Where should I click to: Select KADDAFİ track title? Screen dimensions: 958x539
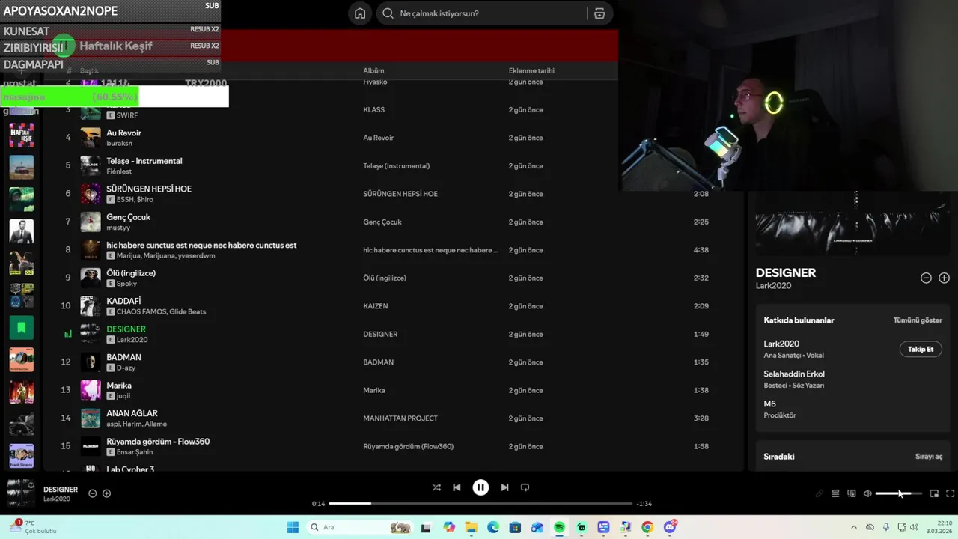123,301
